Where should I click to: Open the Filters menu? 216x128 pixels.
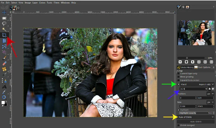pyautogui.click(x=56, y=3)
